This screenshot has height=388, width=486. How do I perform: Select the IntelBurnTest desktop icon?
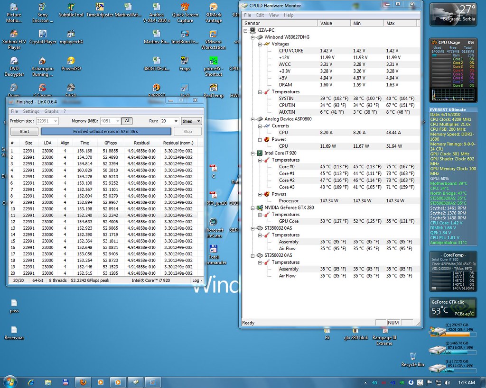click(x=185, y=37)
